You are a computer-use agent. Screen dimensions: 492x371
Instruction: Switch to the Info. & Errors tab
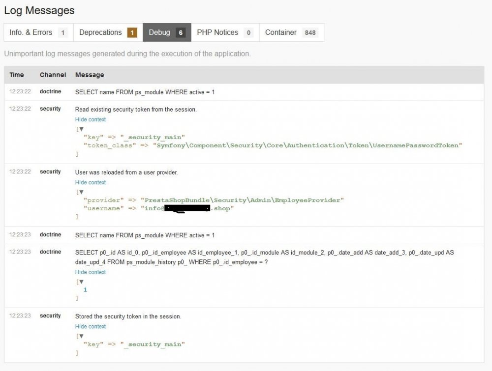coord(38,32)
